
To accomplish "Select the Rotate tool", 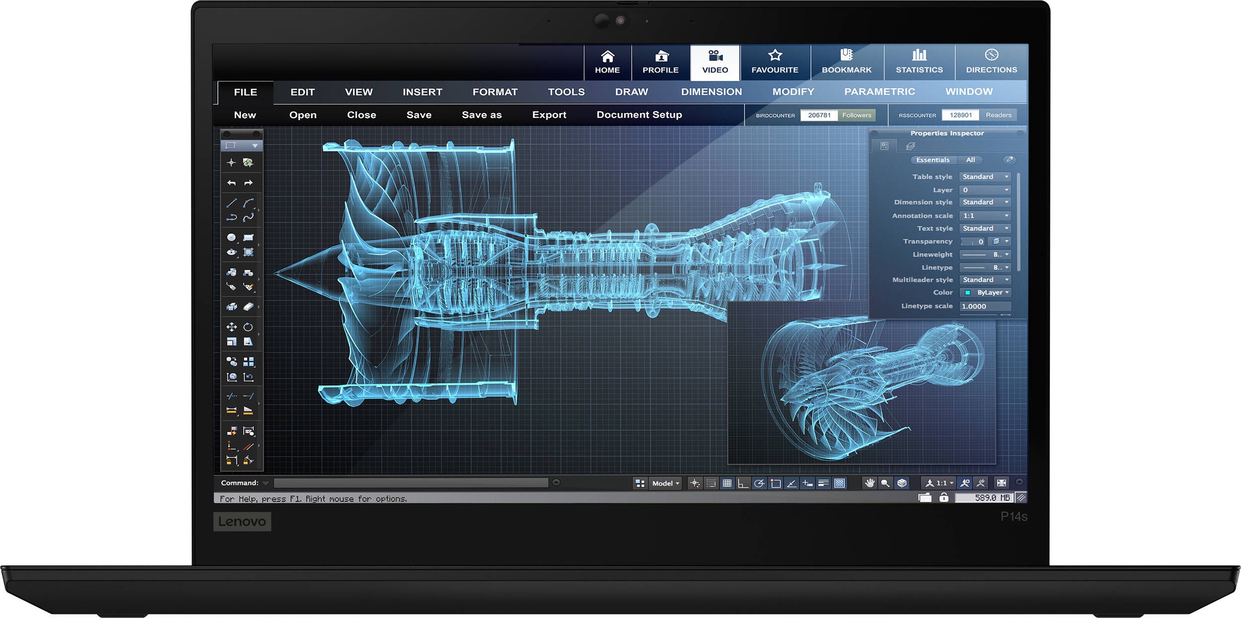I will coord(248,327).
